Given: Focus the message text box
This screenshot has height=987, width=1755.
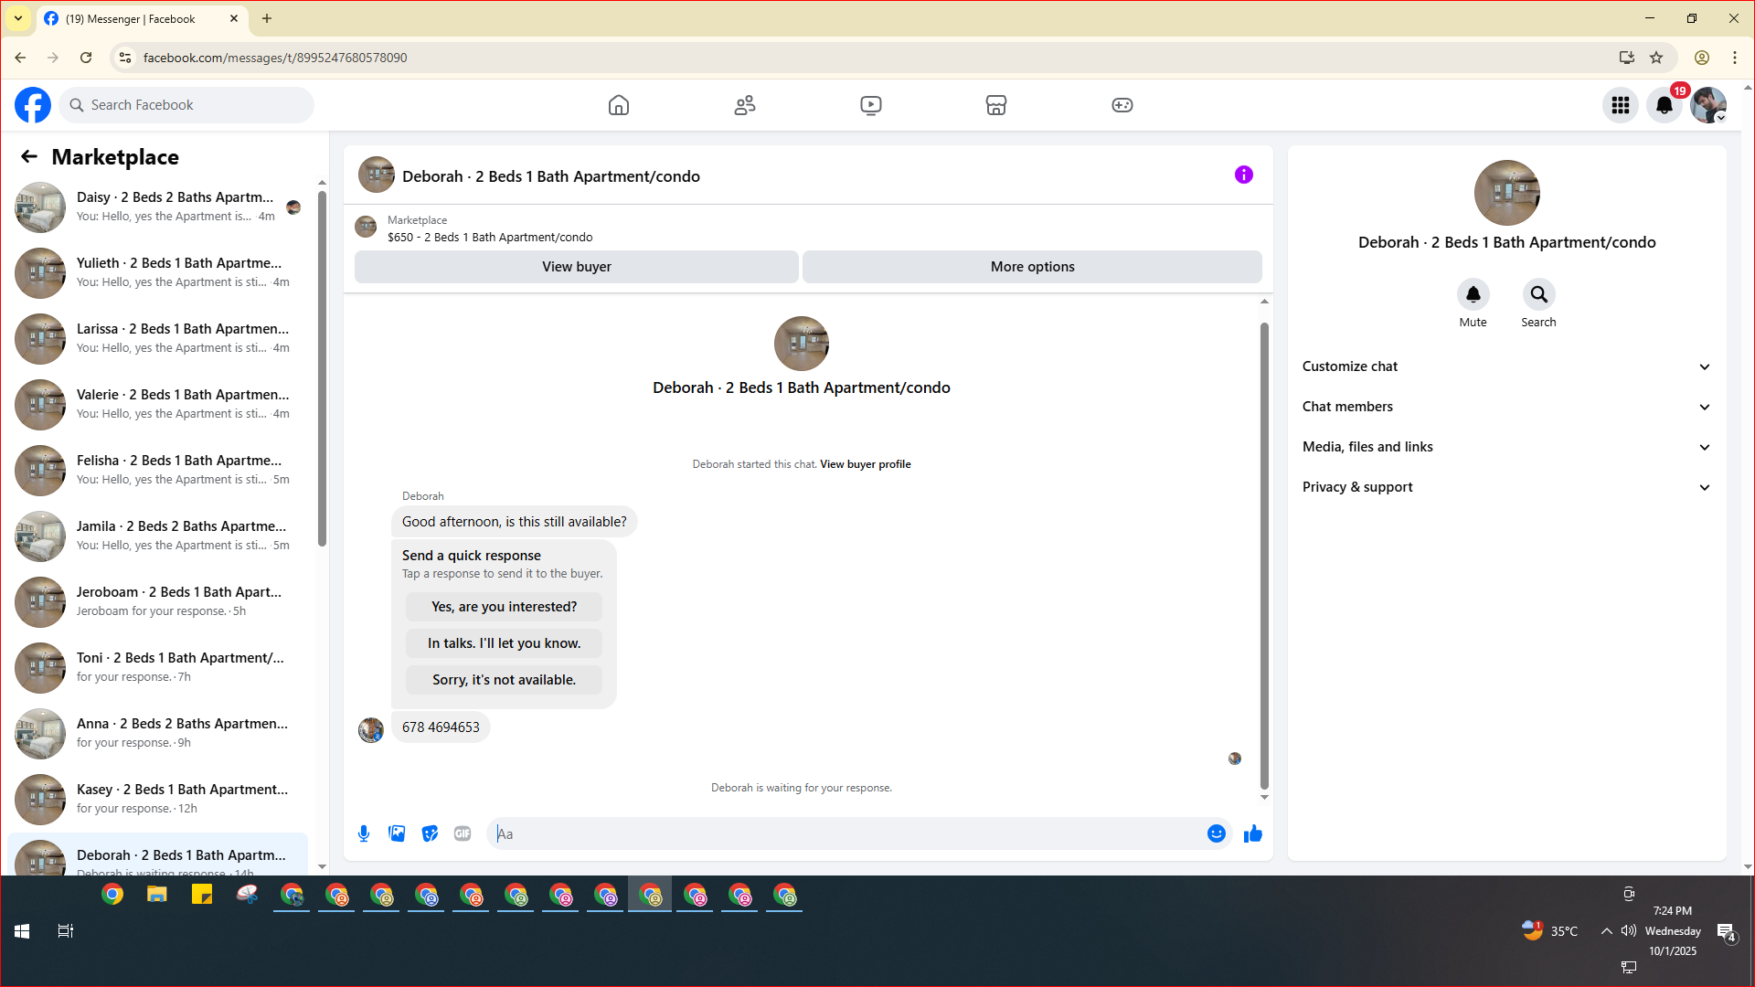Looking at the screenshot, I should tap(846, 833).
